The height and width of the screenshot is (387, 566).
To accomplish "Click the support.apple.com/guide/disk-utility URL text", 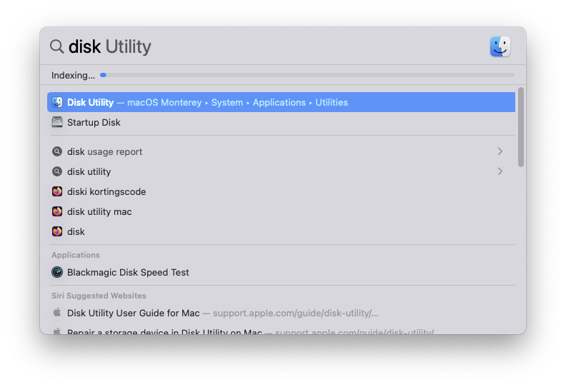I will (296, 313).
